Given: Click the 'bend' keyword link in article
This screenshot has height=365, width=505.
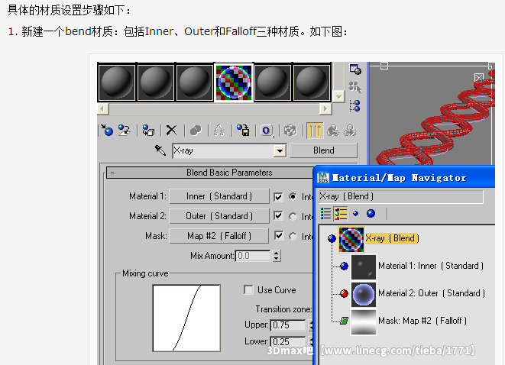Looking at the screenshot, I should click(78, 31).
